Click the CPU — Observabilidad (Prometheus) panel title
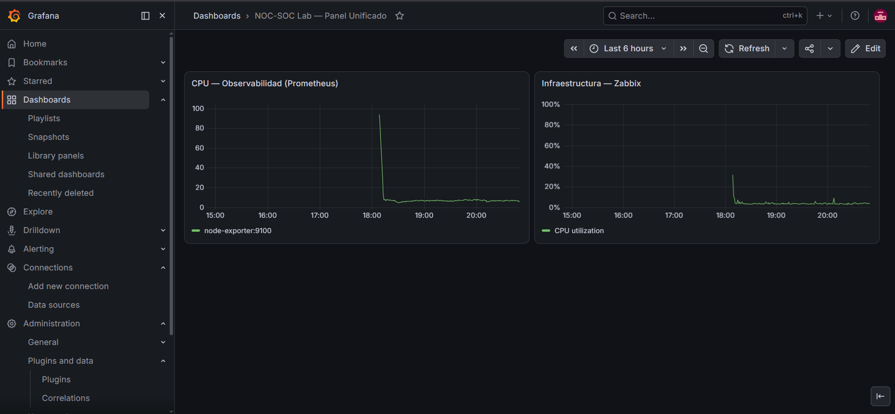The width and height of the screenshot is (895, 414). (x=265, y=83)
